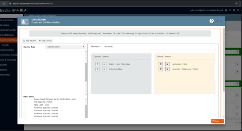The image size is (242, 131).
Task: Open site information icon in address bar
Action: tap(10, 4)
